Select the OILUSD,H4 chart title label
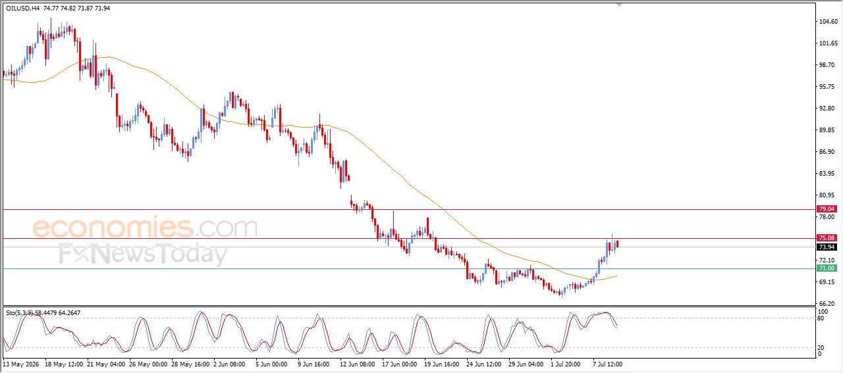The image size is (843, 373). pyautogui.click(x=22, y=9)
